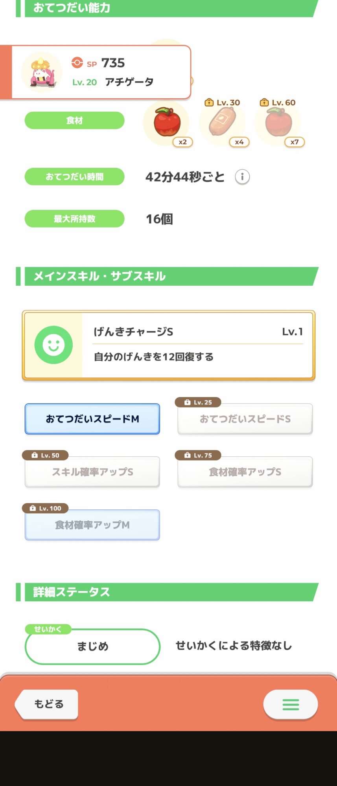Tap the locked Lv.60 apple ingredient

tap(278, 122)
